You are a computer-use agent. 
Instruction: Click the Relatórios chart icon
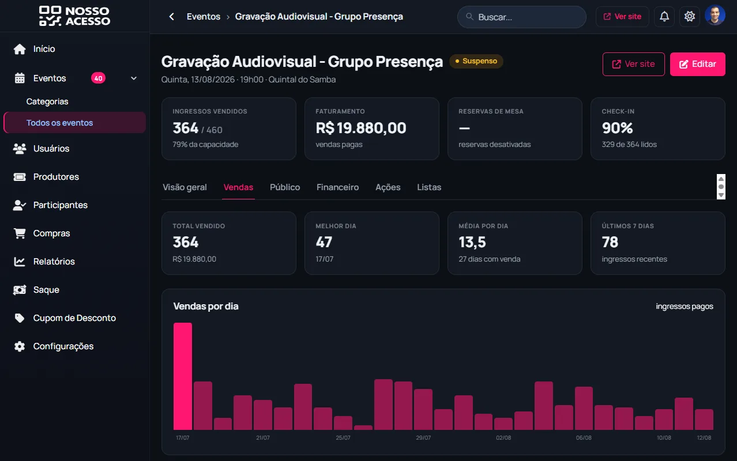tap(20, 262)
